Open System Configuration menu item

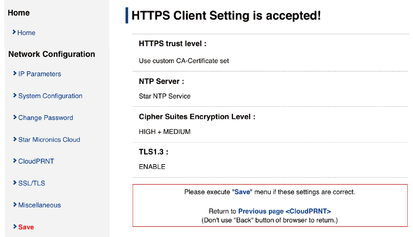pyautogui.click(x=50, y=96)
